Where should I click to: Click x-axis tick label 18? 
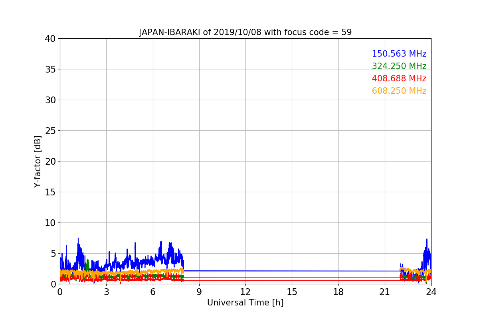pos(338,292)
